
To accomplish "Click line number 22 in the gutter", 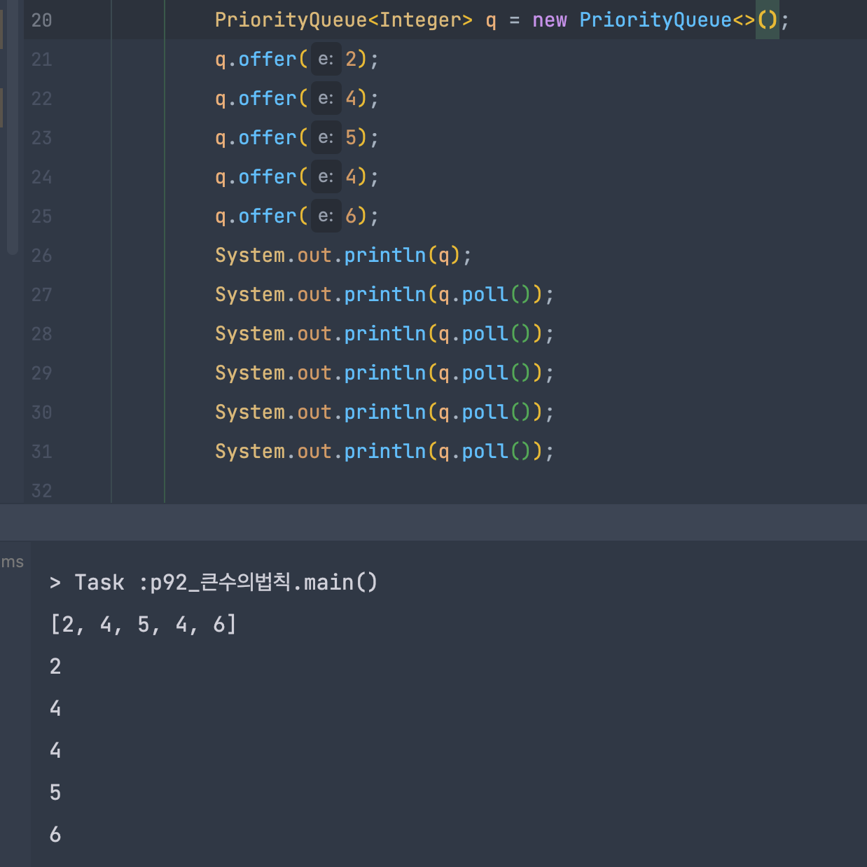I will click(41, 99).
